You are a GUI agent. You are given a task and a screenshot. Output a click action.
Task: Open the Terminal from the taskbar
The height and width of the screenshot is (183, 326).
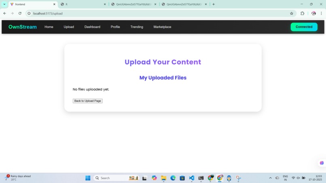pos(201,178)
